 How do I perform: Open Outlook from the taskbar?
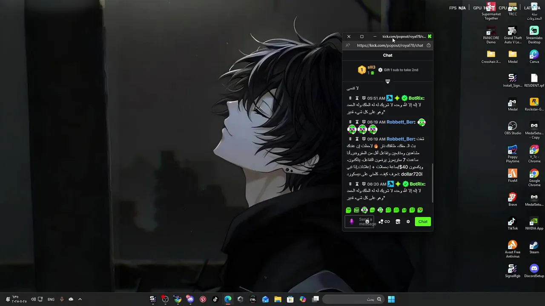tap(265, 299)
